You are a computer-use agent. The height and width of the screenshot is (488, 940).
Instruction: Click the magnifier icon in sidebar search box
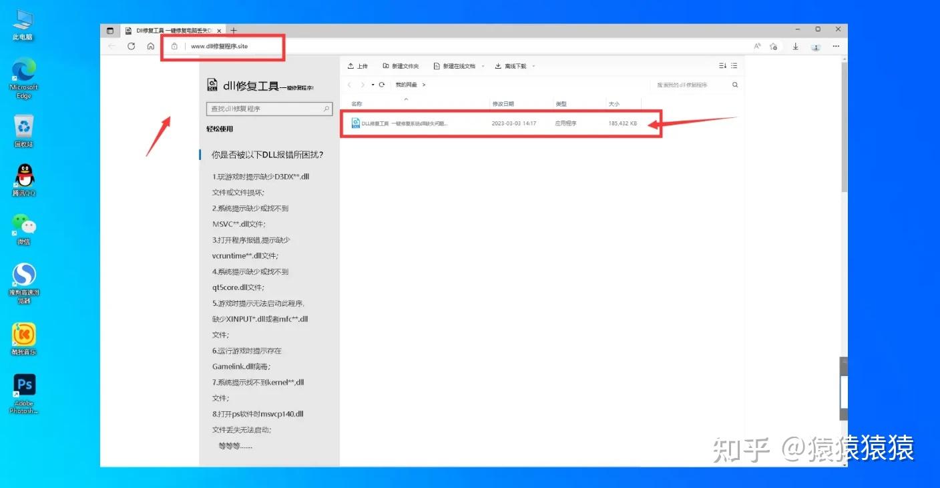pyautogui.click(x=326, y=109)
